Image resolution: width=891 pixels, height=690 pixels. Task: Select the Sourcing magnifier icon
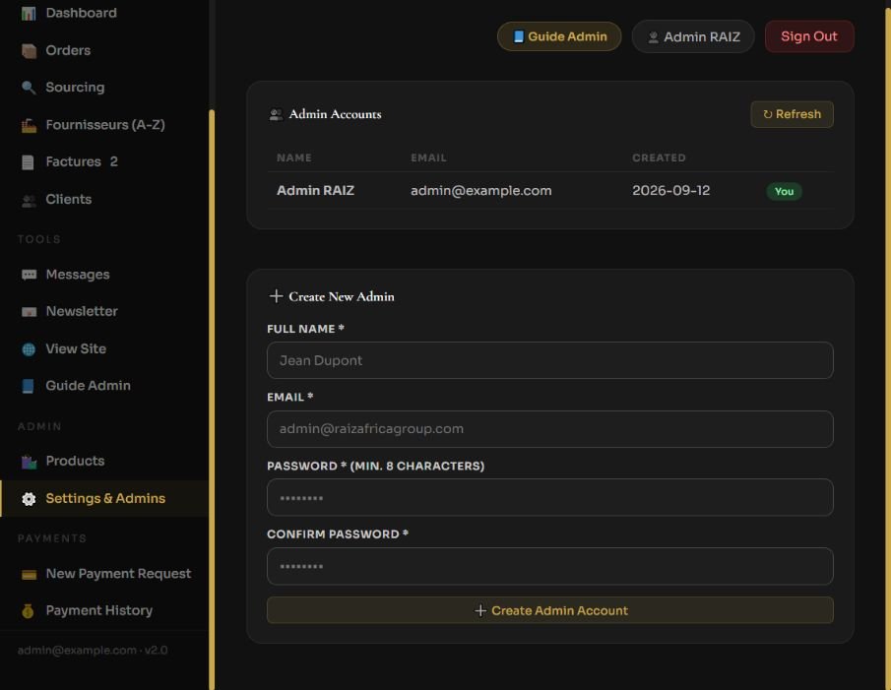pos(29,88)
